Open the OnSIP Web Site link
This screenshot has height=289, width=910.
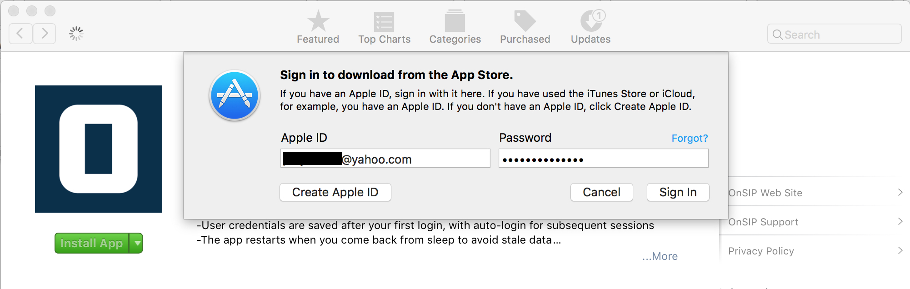(765, 193)
